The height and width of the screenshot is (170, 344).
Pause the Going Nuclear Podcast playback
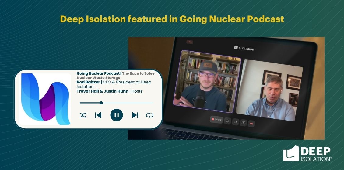(117, 115)
